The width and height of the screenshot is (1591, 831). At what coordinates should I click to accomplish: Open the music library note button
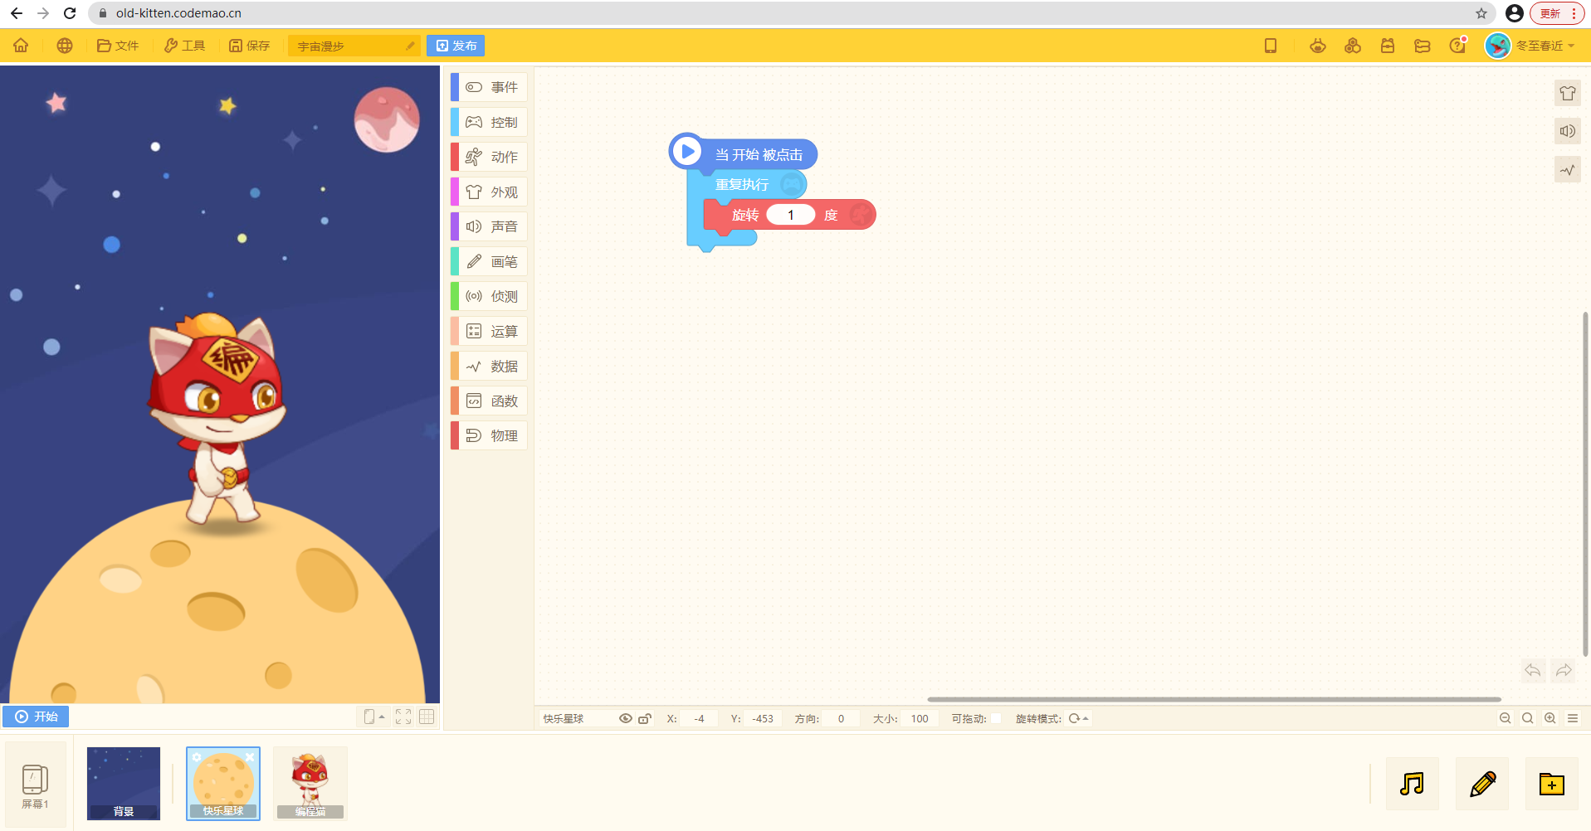click(x=1413, y=784)
